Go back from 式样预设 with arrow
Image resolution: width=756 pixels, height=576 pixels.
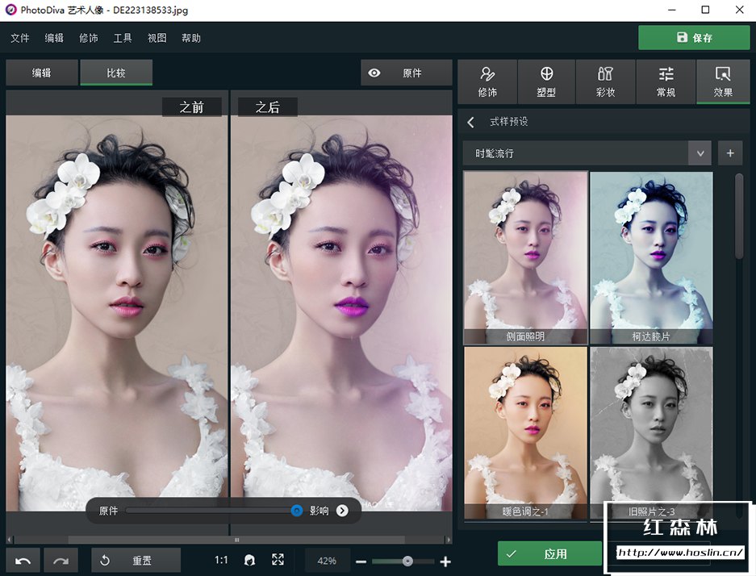pyautogui.click(x=471, y=122)
